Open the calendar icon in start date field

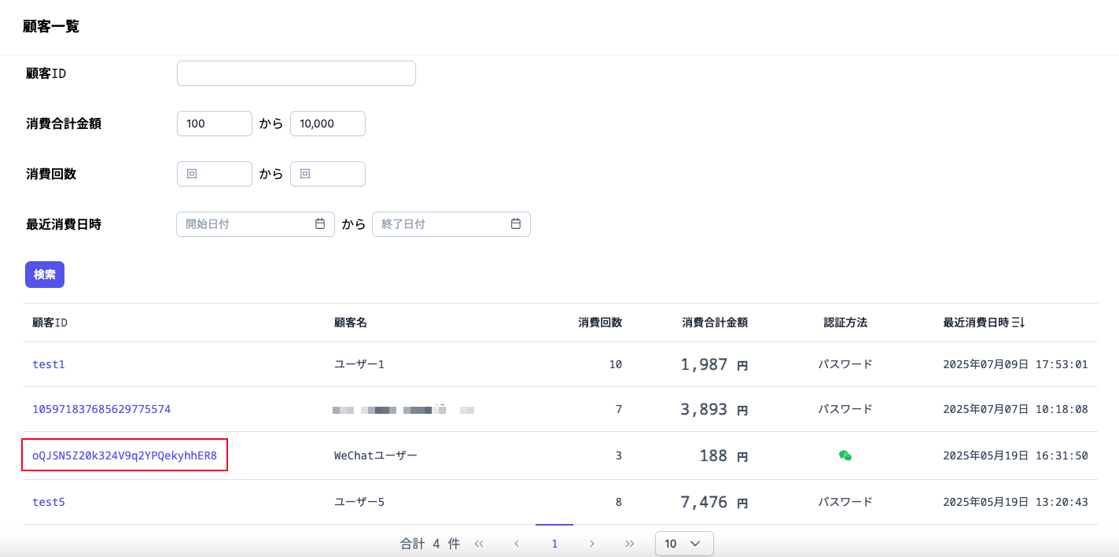pos(320,224)
